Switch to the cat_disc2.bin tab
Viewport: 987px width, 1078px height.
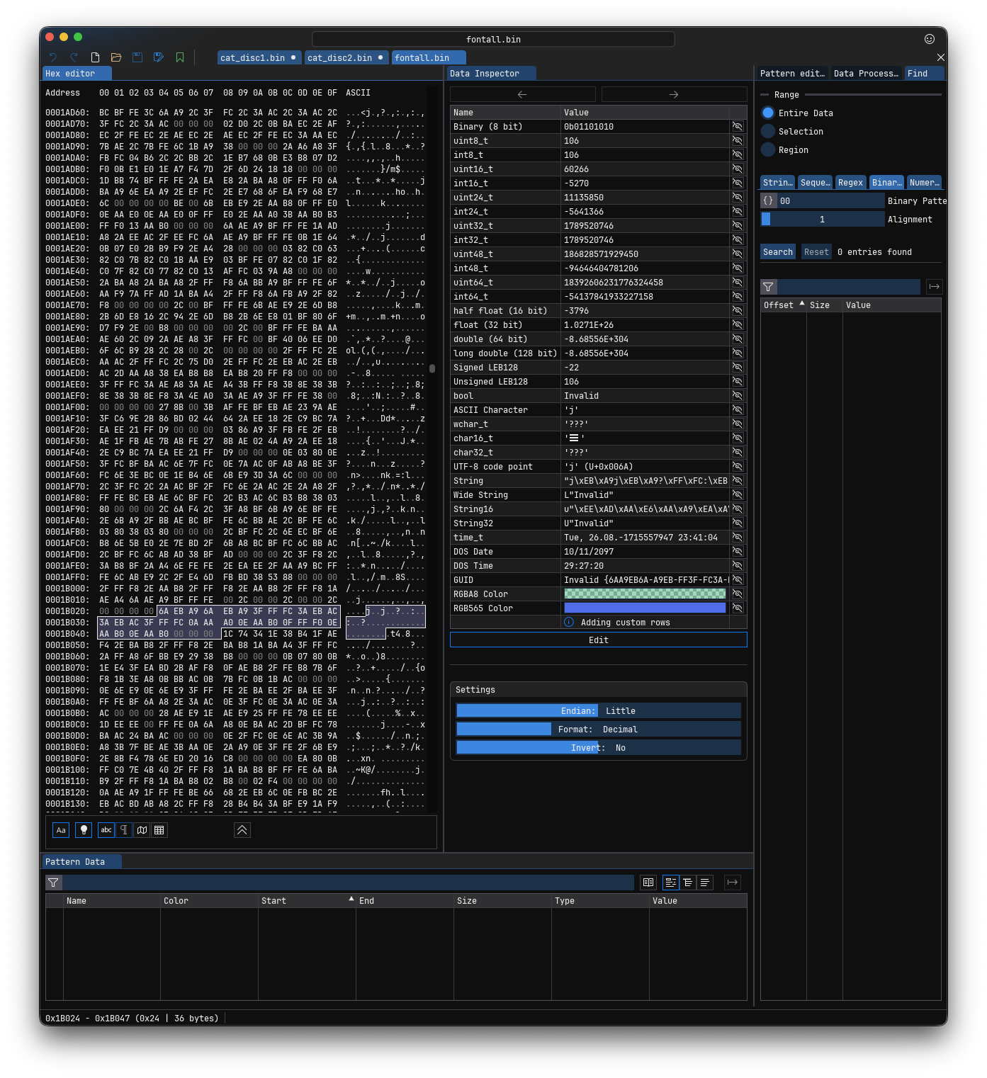(340, 58)
